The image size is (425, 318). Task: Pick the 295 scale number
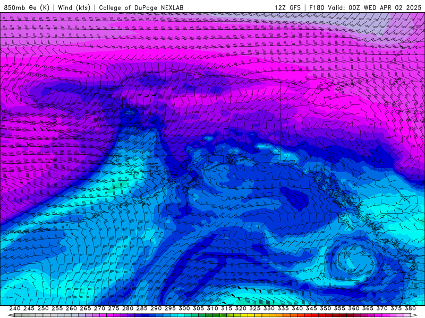tap(170, 308)
